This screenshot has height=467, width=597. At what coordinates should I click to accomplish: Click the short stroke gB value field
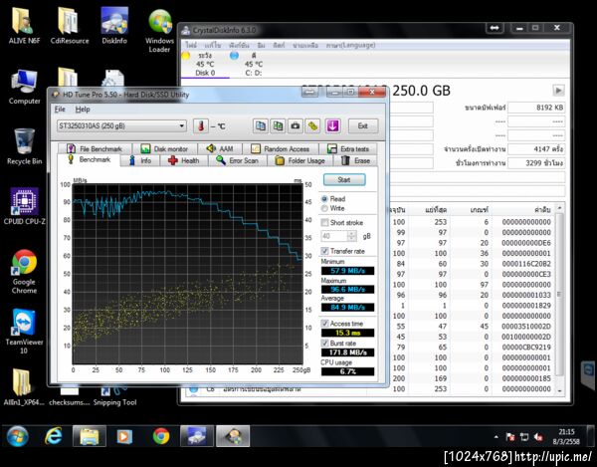tap(334, 236)
